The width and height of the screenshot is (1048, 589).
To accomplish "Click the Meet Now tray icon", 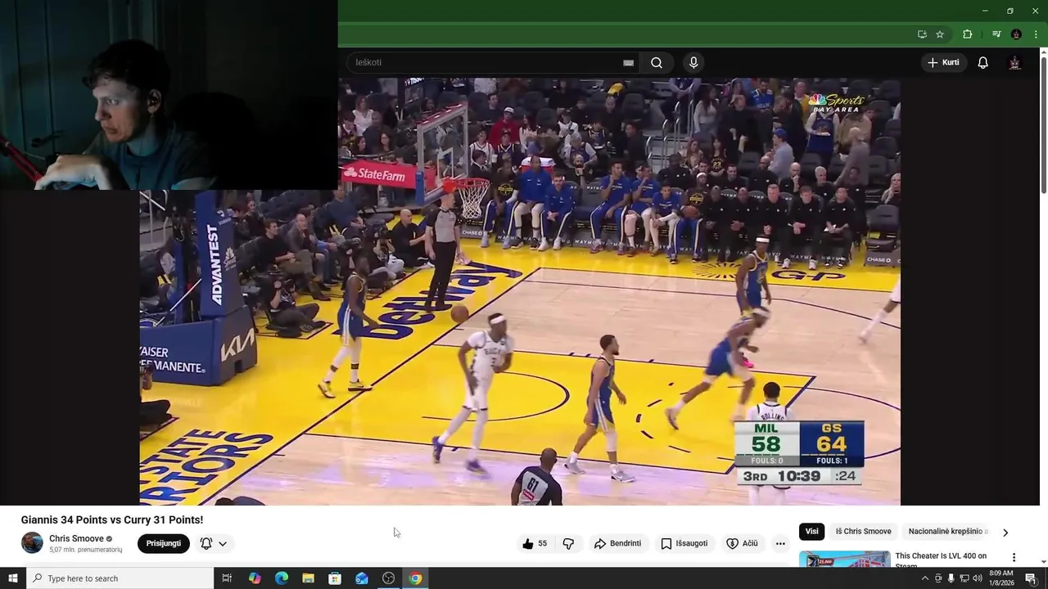I will (x=938, y=578).
